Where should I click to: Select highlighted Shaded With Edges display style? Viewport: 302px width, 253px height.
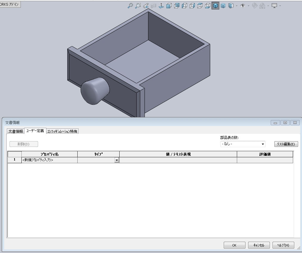215,6
